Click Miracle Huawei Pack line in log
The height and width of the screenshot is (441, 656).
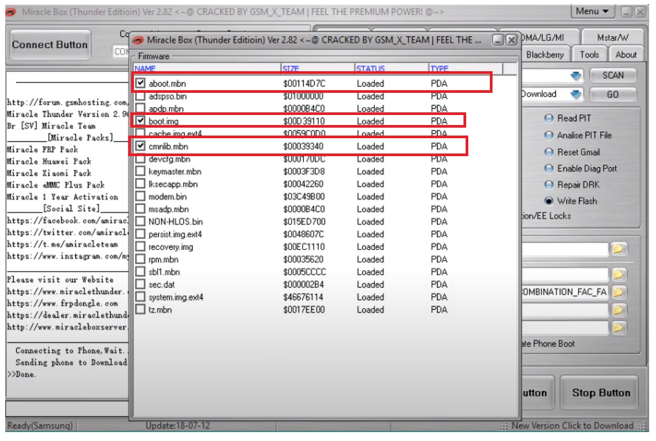pyautogui.click(x=49, y=161)
